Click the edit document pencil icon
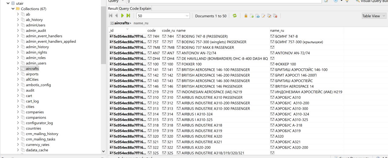The height and width of the screenshot is (158, 388). point(263,16)
